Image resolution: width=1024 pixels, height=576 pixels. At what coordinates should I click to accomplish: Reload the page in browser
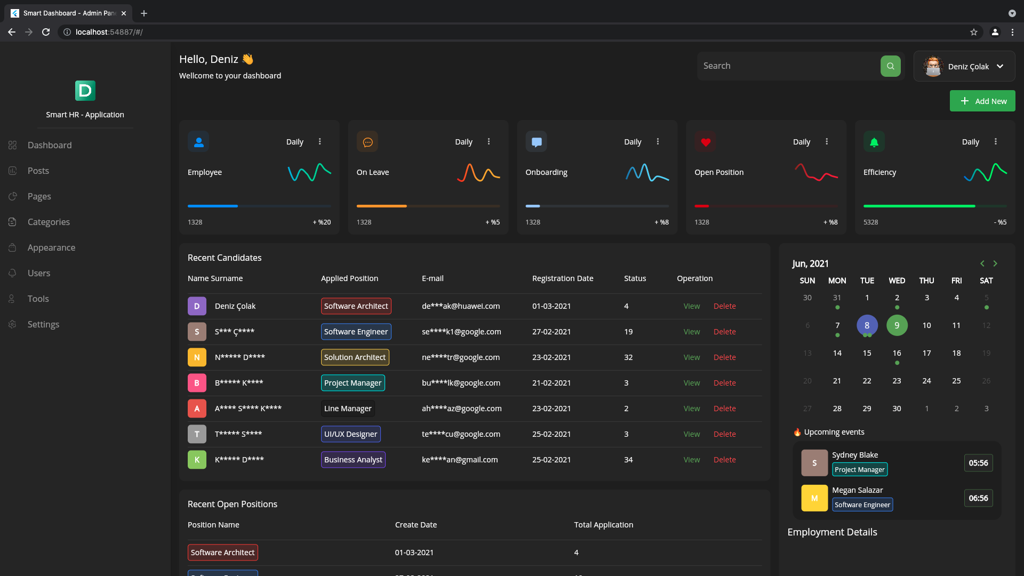pos(46,32)
